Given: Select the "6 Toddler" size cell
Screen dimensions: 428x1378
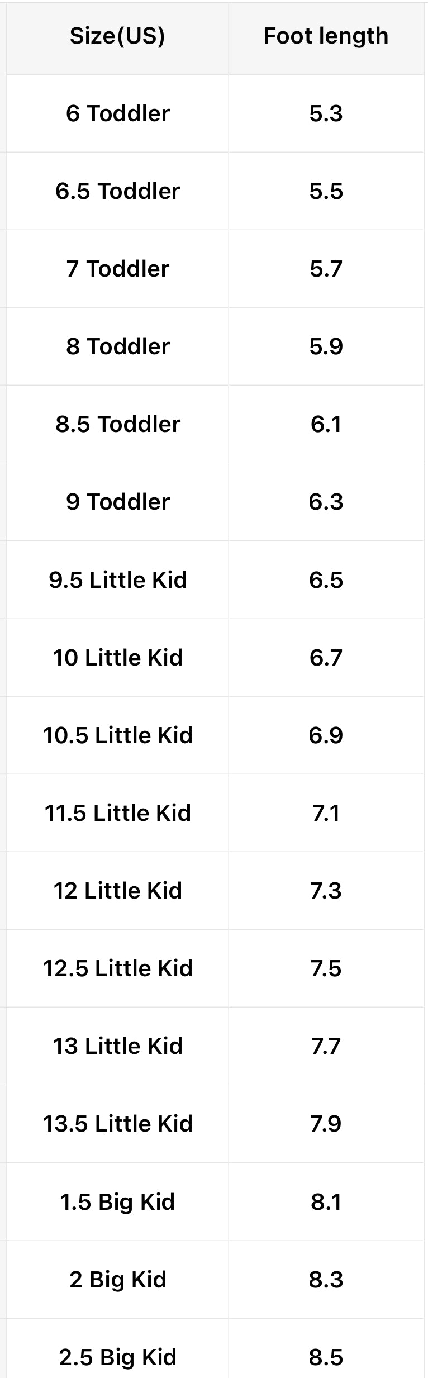Looking at the screenshot, I should click(x=117, y=113).
